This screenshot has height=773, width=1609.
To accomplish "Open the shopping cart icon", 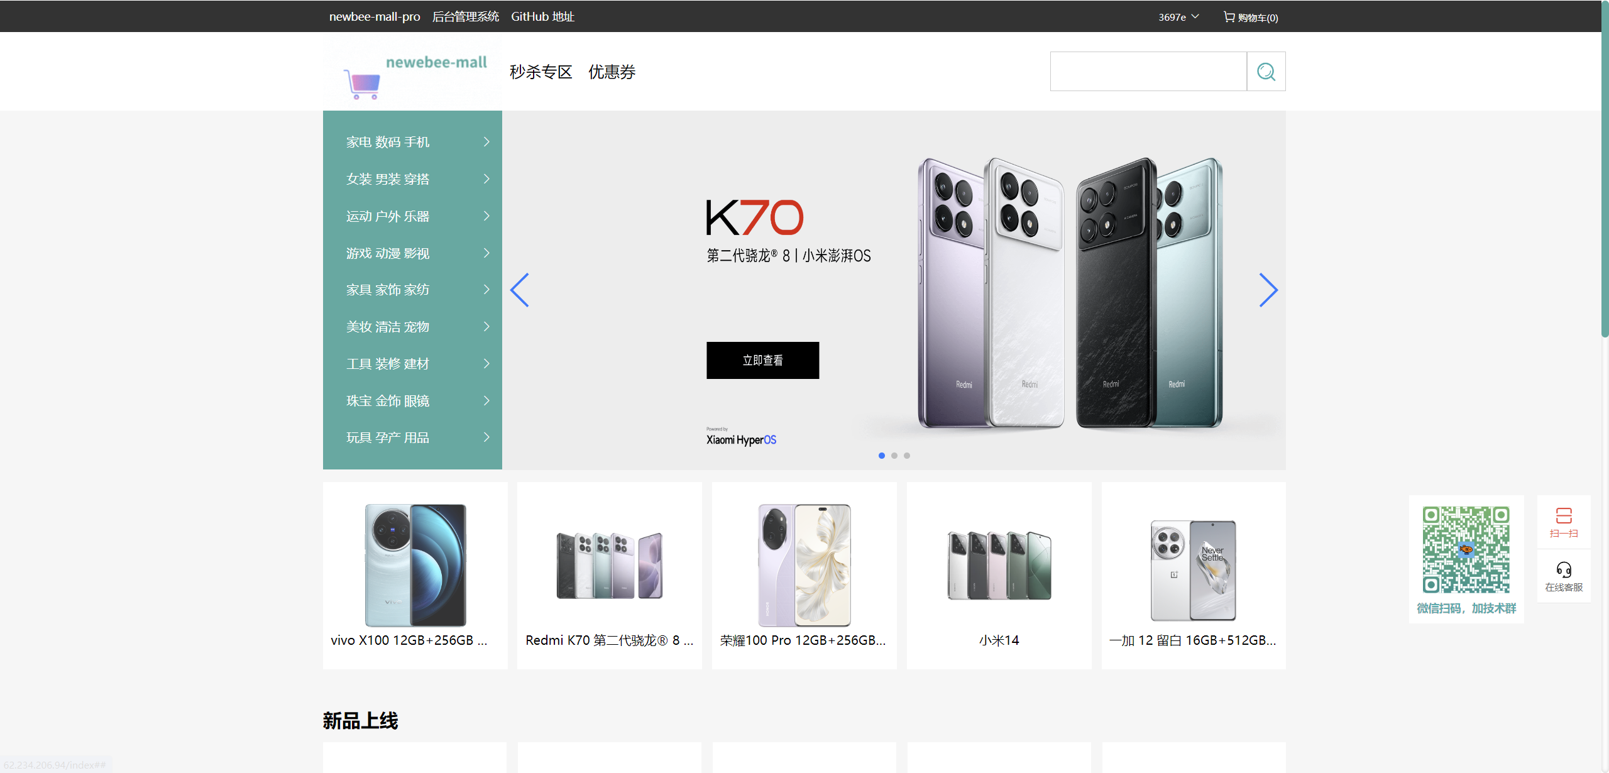I will tap(1229, 17).
